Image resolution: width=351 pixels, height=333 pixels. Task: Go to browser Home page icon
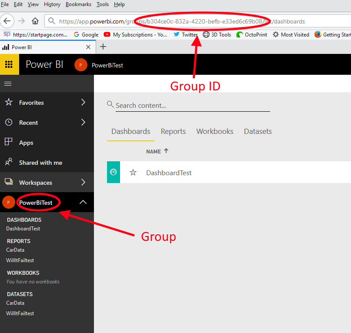[35, 21]
